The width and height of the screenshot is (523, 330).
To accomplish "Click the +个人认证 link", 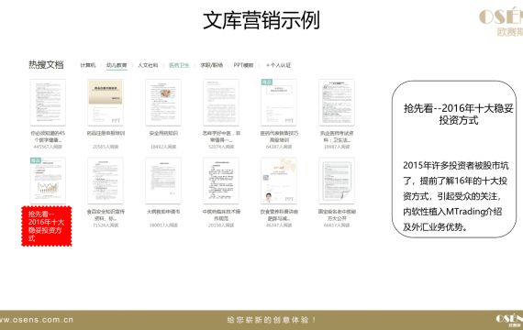I will tap(279, 65).
